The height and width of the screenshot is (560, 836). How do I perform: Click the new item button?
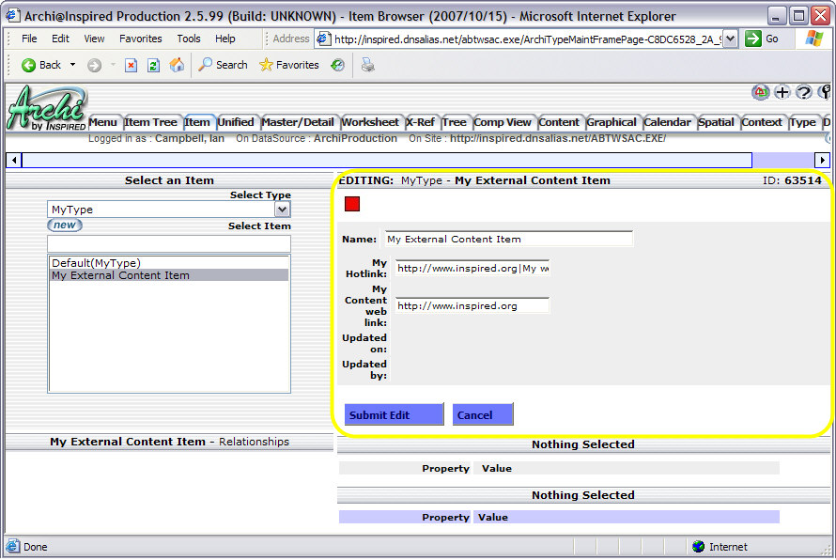(65, 226)
